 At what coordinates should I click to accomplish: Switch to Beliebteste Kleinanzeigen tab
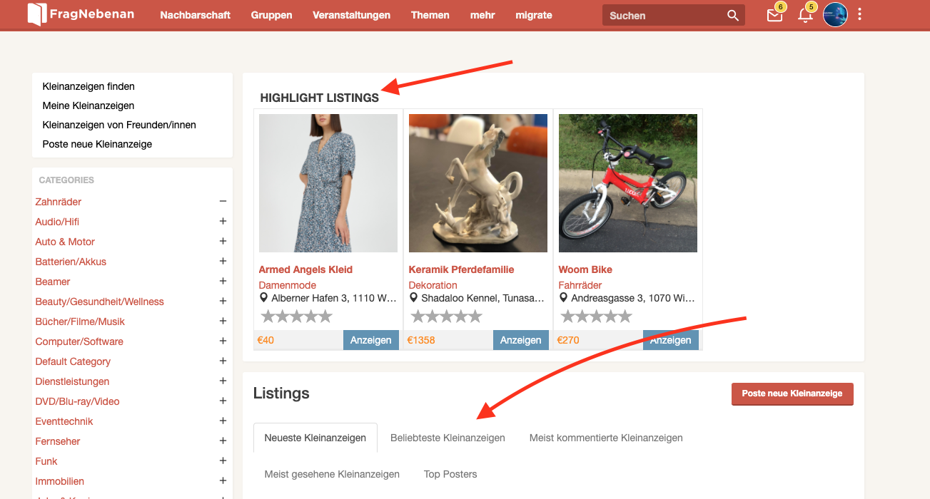(x=448, y=438)
